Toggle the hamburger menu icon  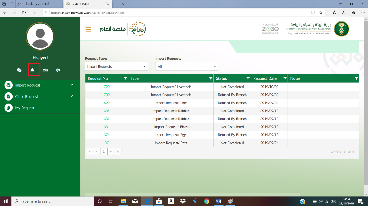tap(88, 29)
